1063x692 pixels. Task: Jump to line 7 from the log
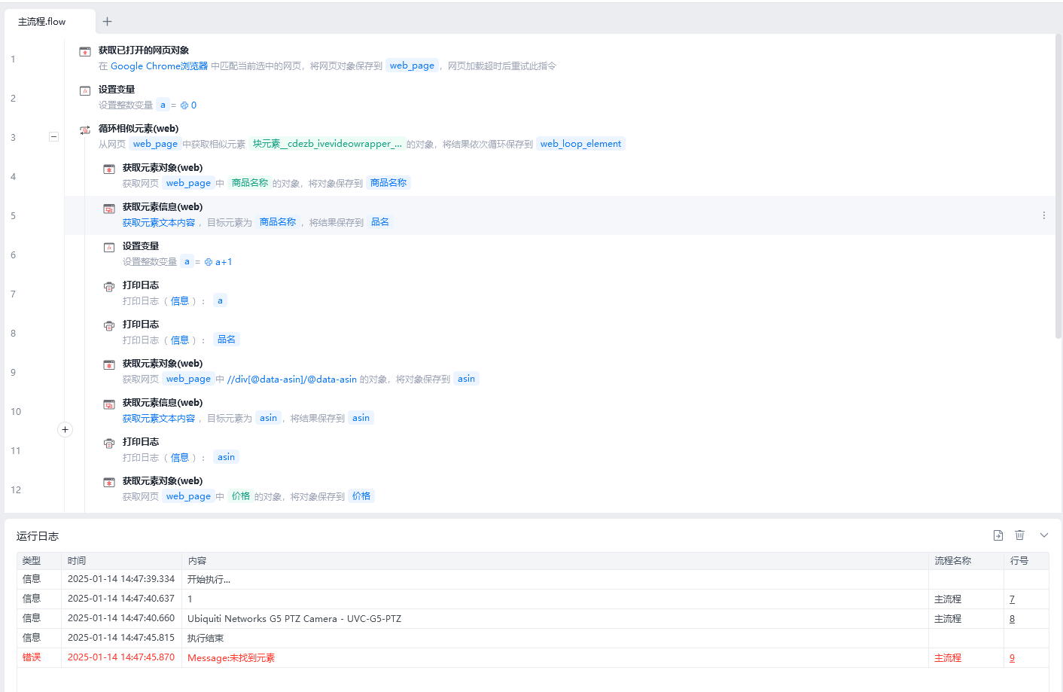point(1012,599)
